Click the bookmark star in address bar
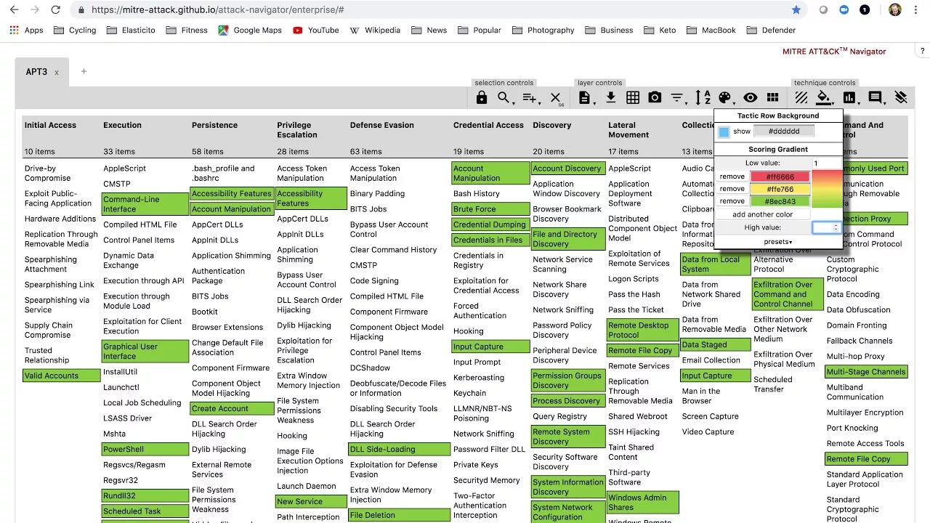930x523 pixels. click(796, 10)
